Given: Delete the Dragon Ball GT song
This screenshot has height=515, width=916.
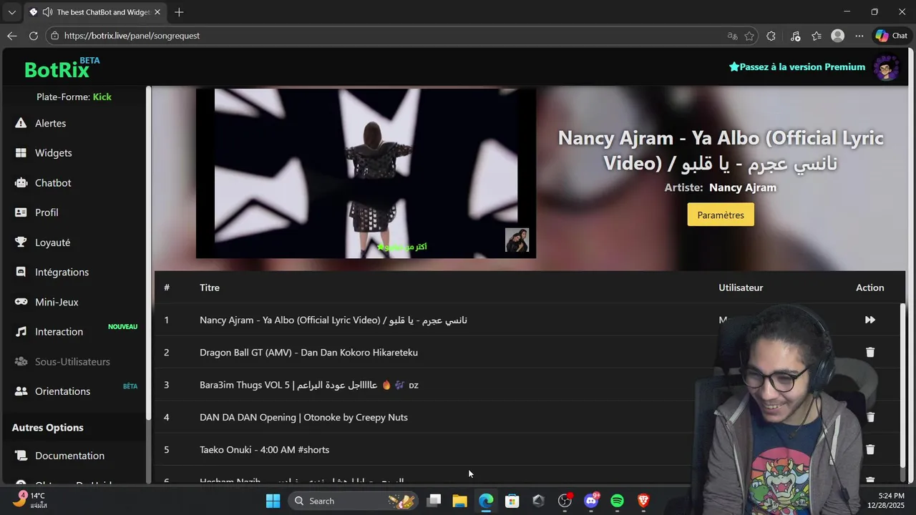Looking at the screenshot, I should [x=870, y=353].
